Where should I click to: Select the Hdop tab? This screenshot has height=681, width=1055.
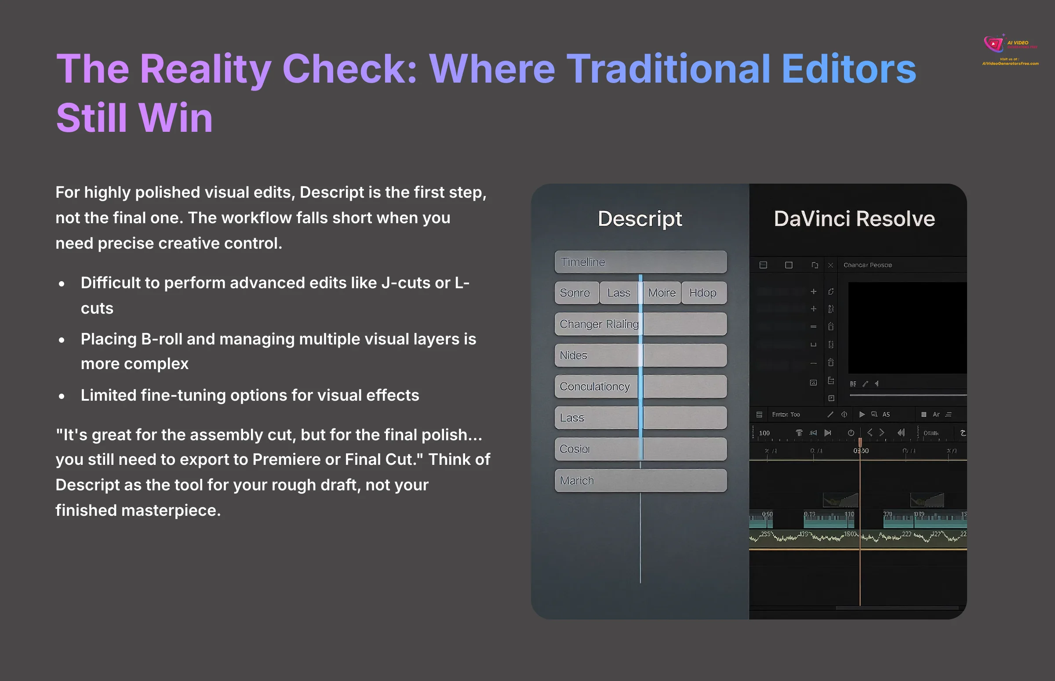(x=704, y=293)
